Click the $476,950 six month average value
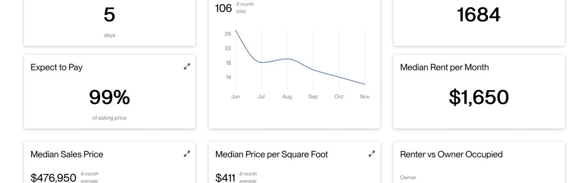Viewport: 588px width, 183px height. [53, 178]
